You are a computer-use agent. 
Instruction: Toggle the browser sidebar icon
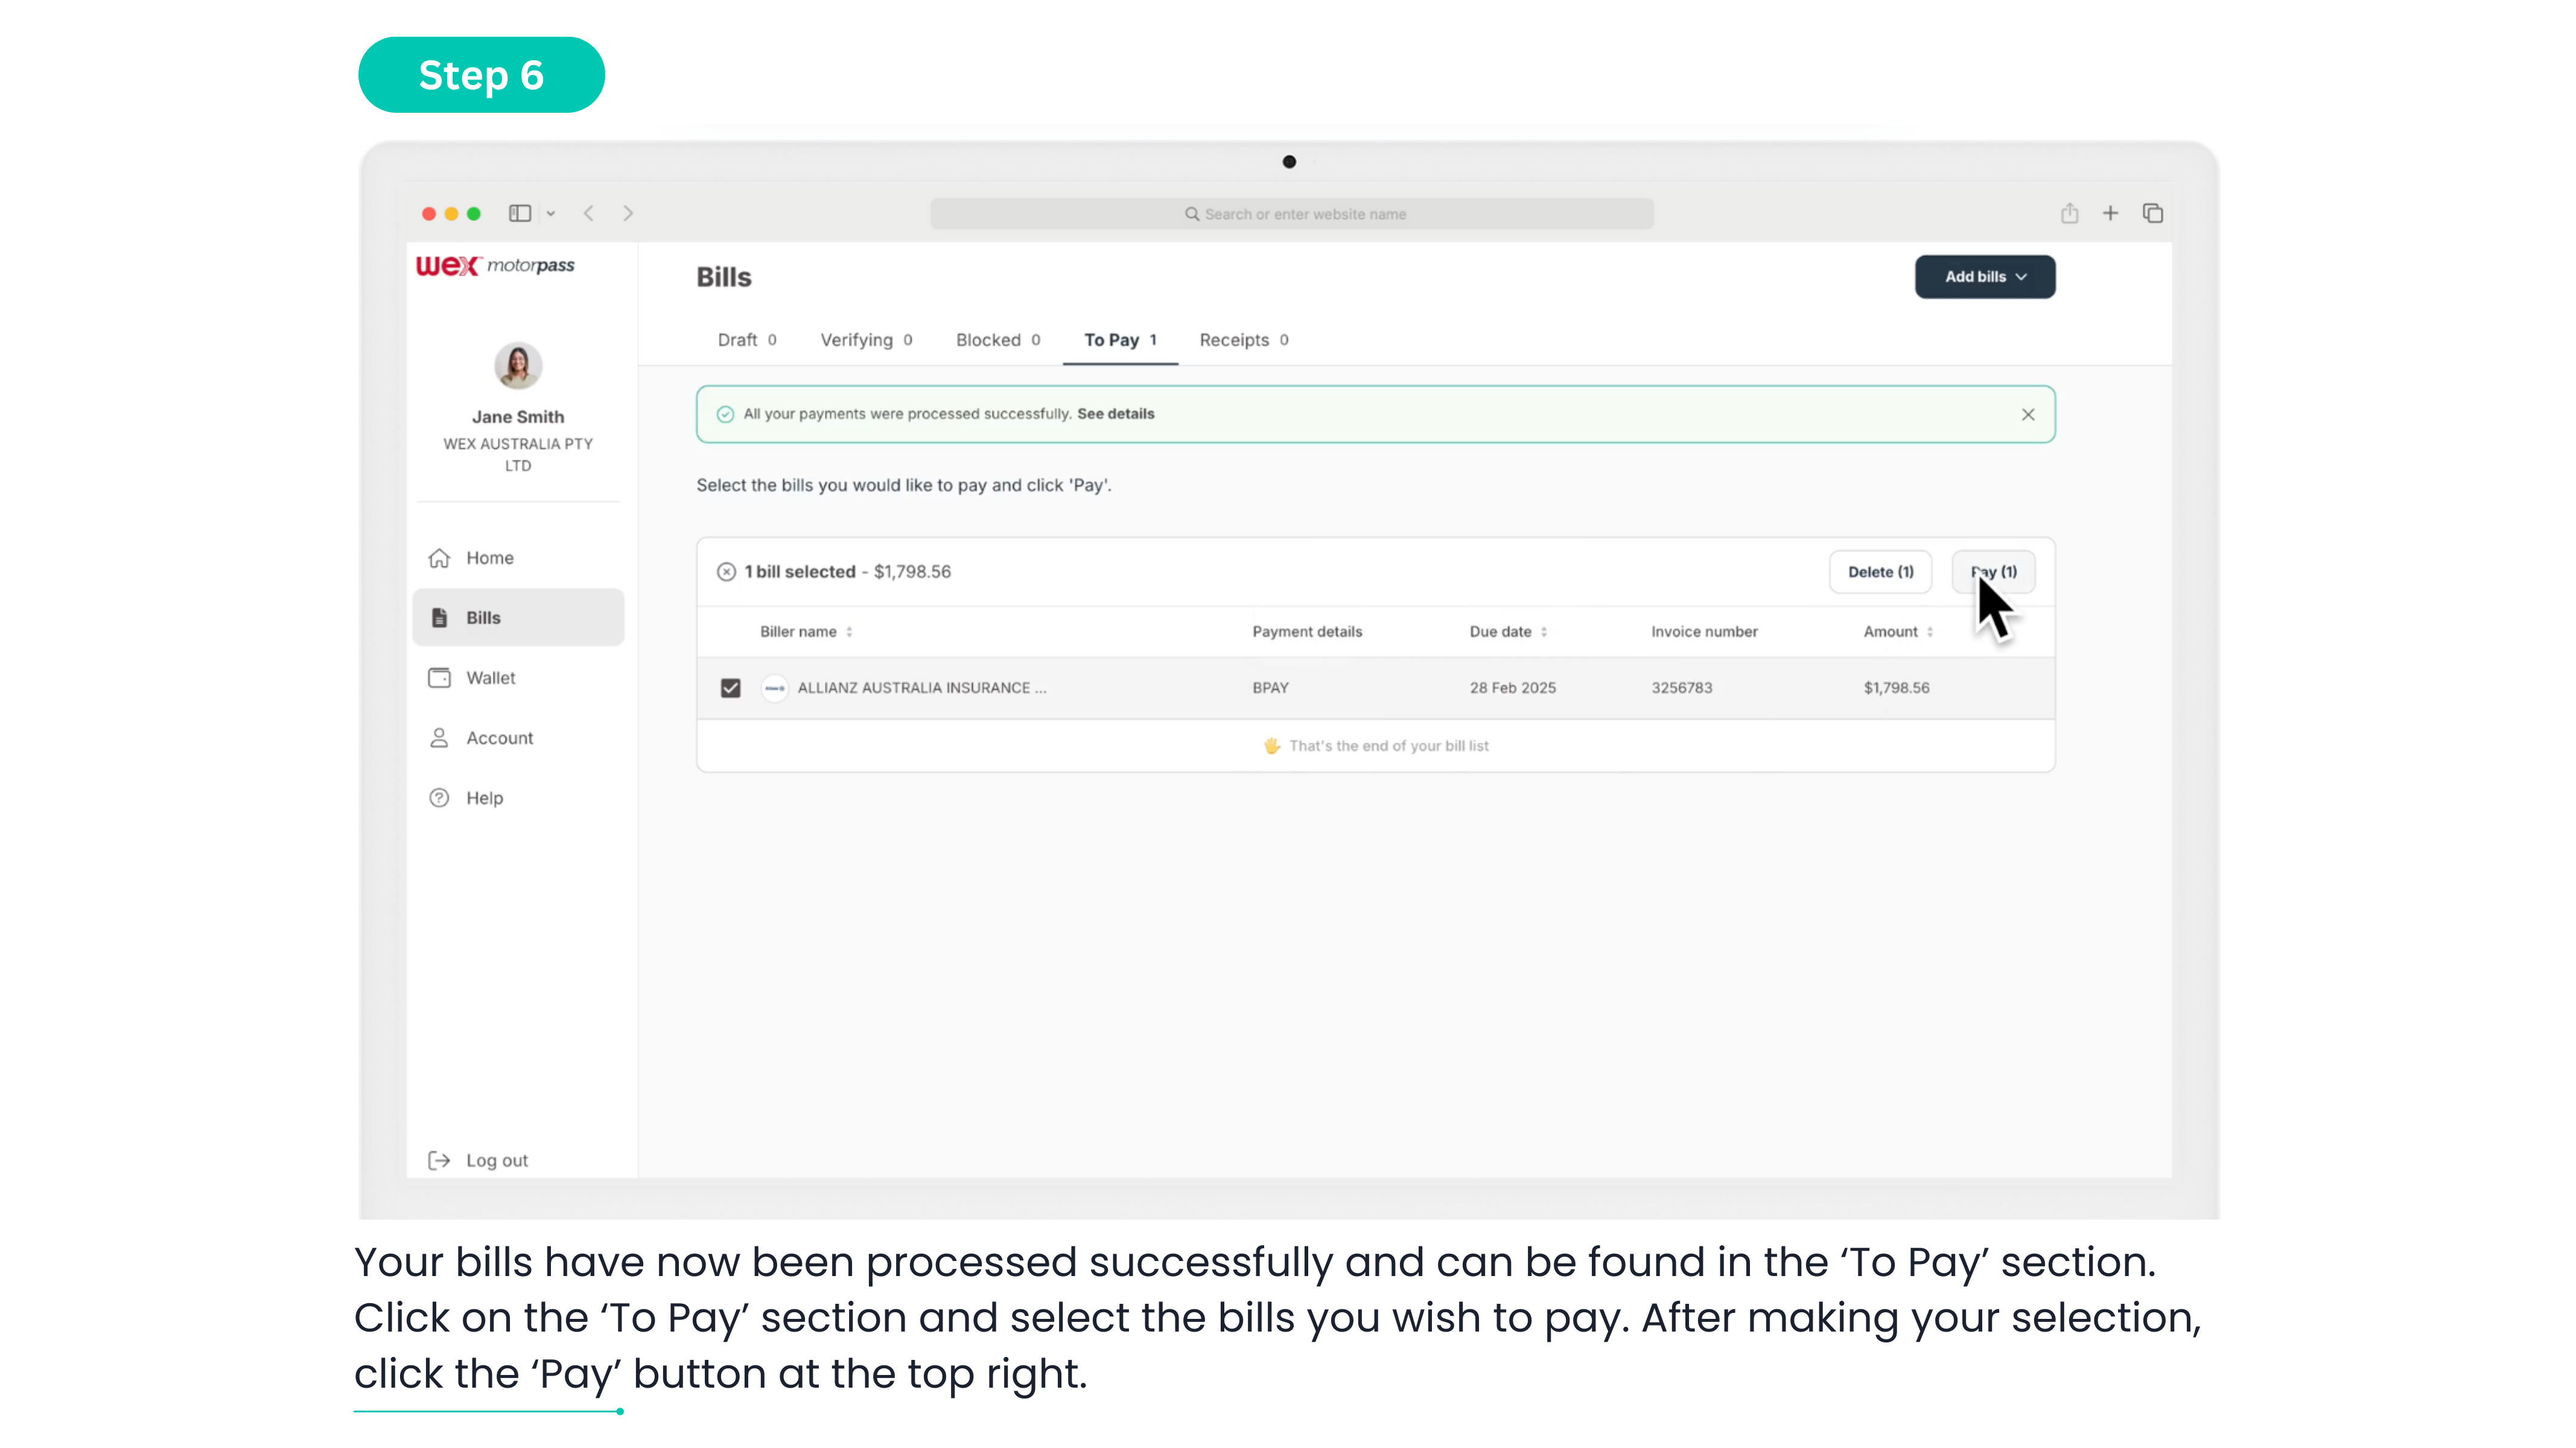tap(520, 213)
